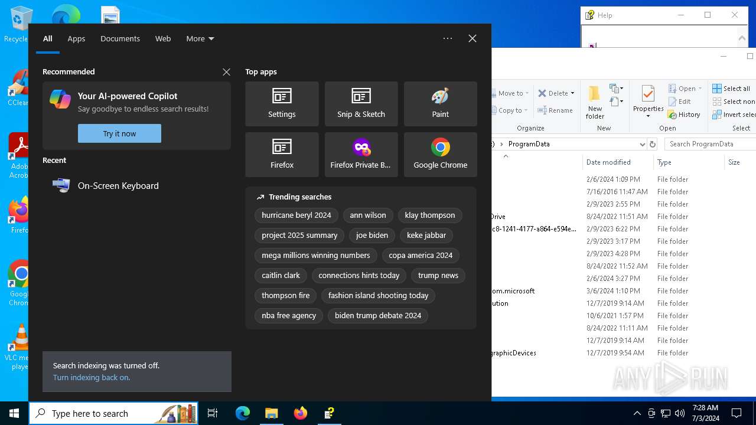Image resolution: width=756 pixels, height=425 pixels.
Task: Open On-Screen Keyboard recent item
Action: click(136, 185)
